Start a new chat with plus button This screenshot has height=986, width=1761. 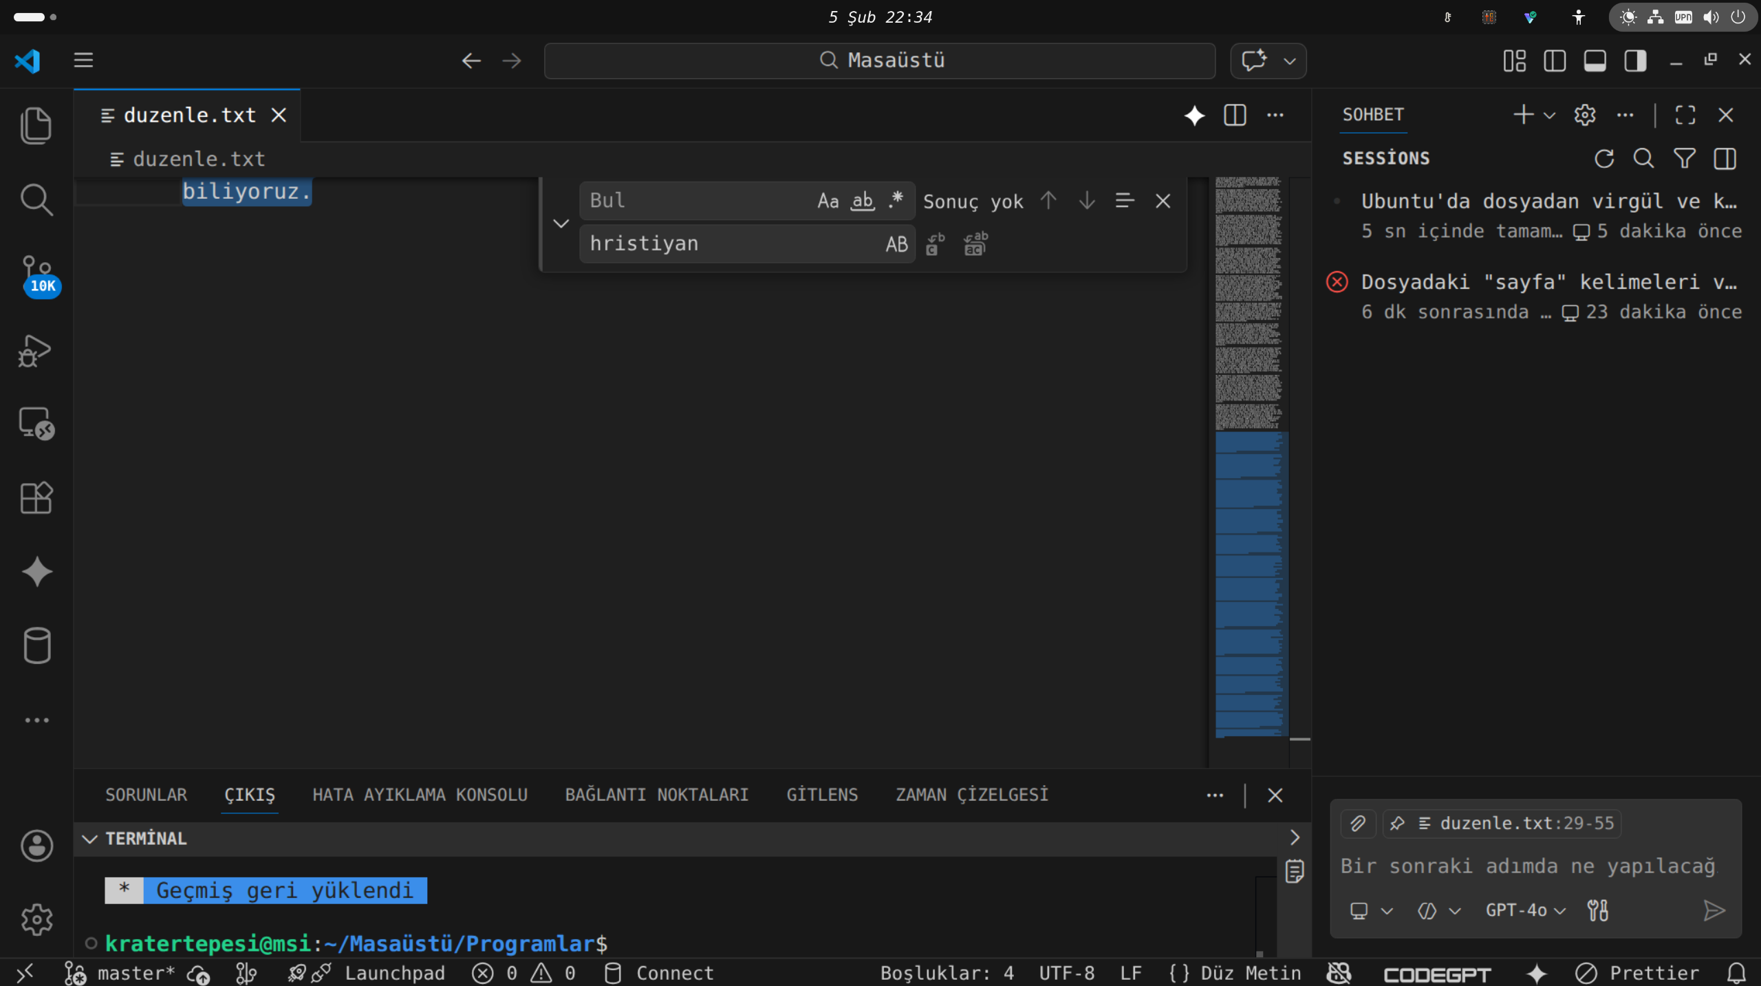[1524, 115]
